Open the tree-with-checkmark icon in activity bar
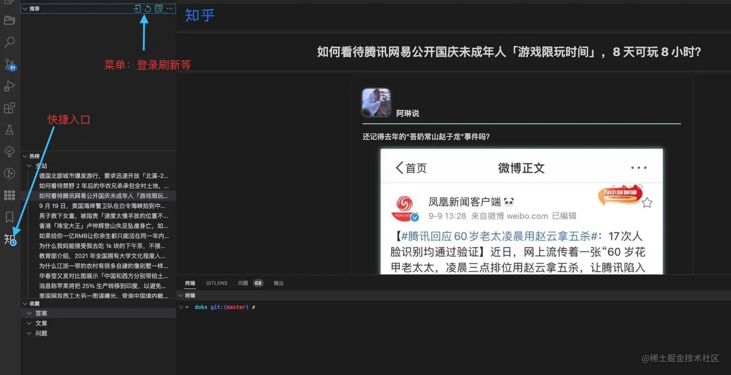Screen dimensions: 731x375 coord(10,151)
